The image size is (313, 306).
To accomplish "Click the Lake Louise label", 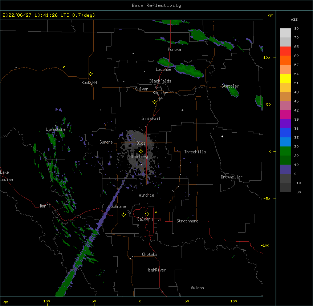I will pos(7,176).
